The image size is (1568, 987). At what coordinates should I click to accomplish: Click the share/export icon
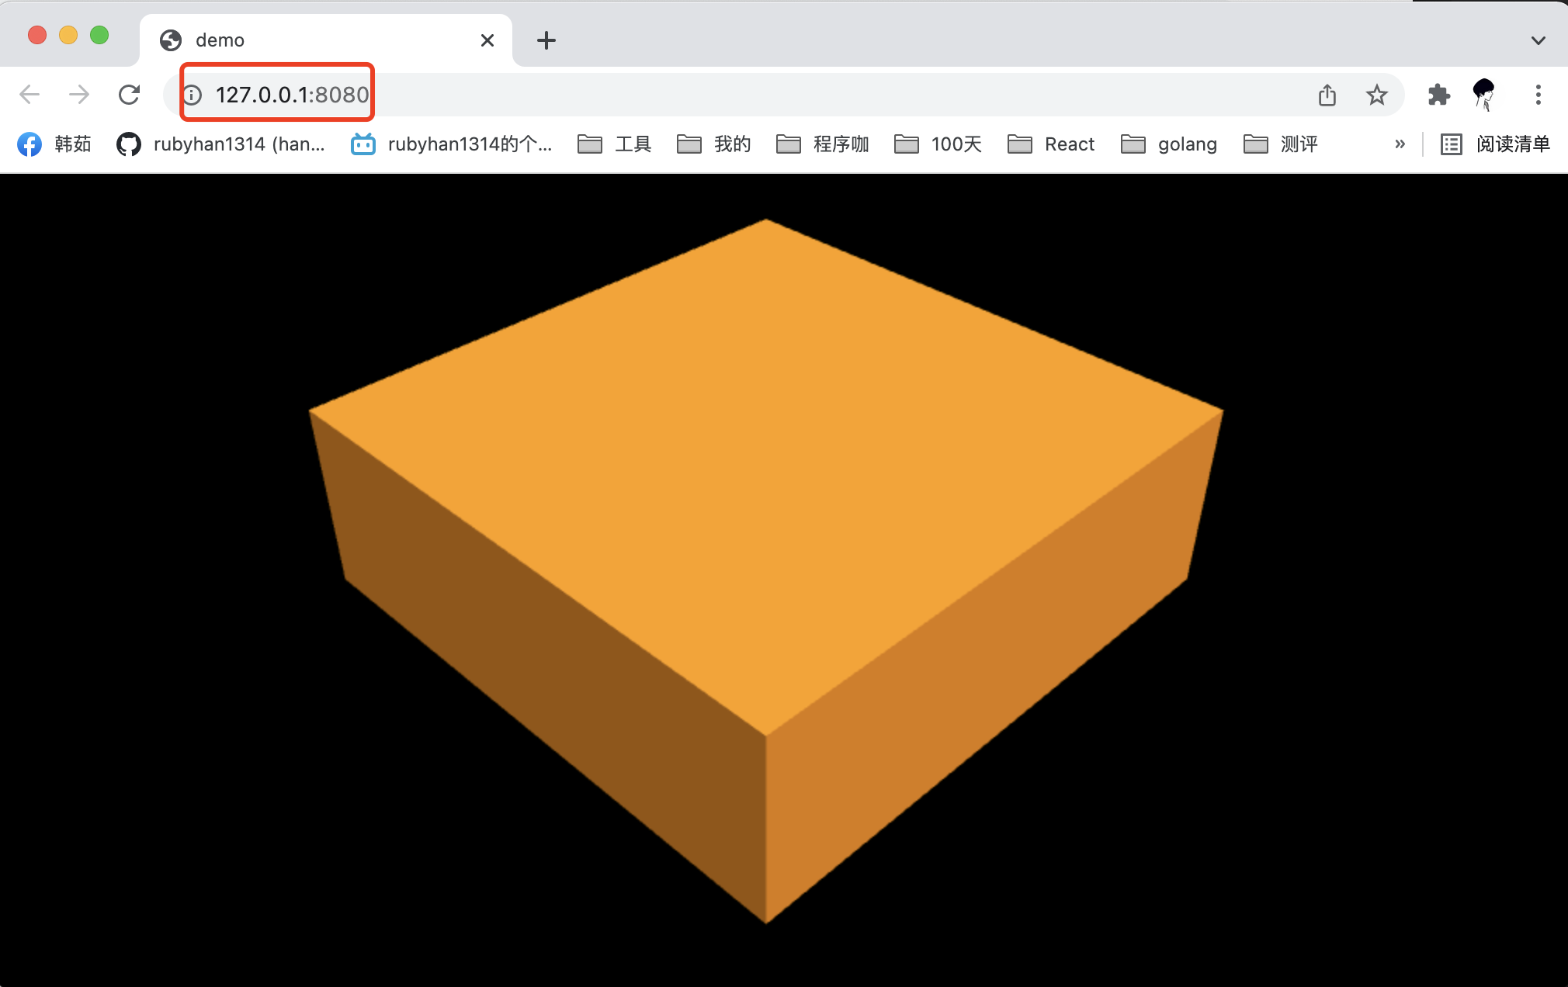1327,95
